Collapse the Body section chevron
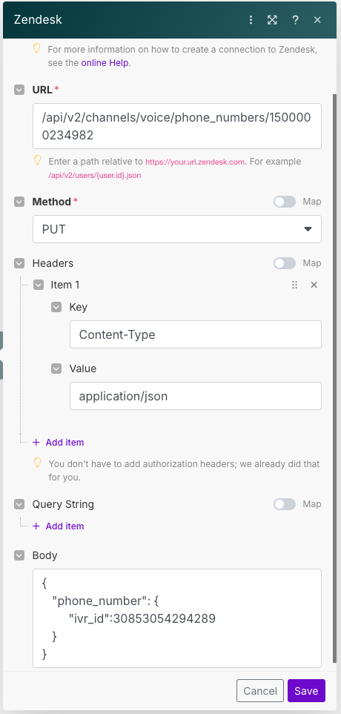 19,555
